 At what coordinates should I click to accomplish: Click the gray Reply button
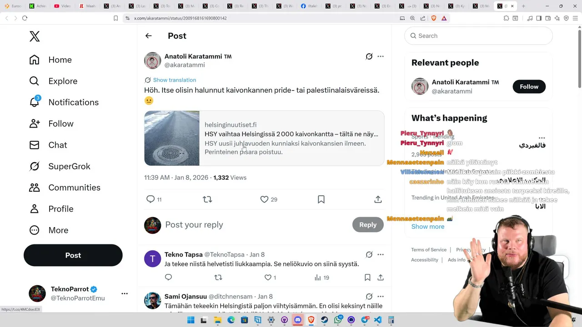tap(368, 224)
